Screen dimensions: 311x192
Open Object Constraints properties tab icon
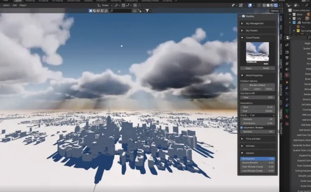point(287,105)
